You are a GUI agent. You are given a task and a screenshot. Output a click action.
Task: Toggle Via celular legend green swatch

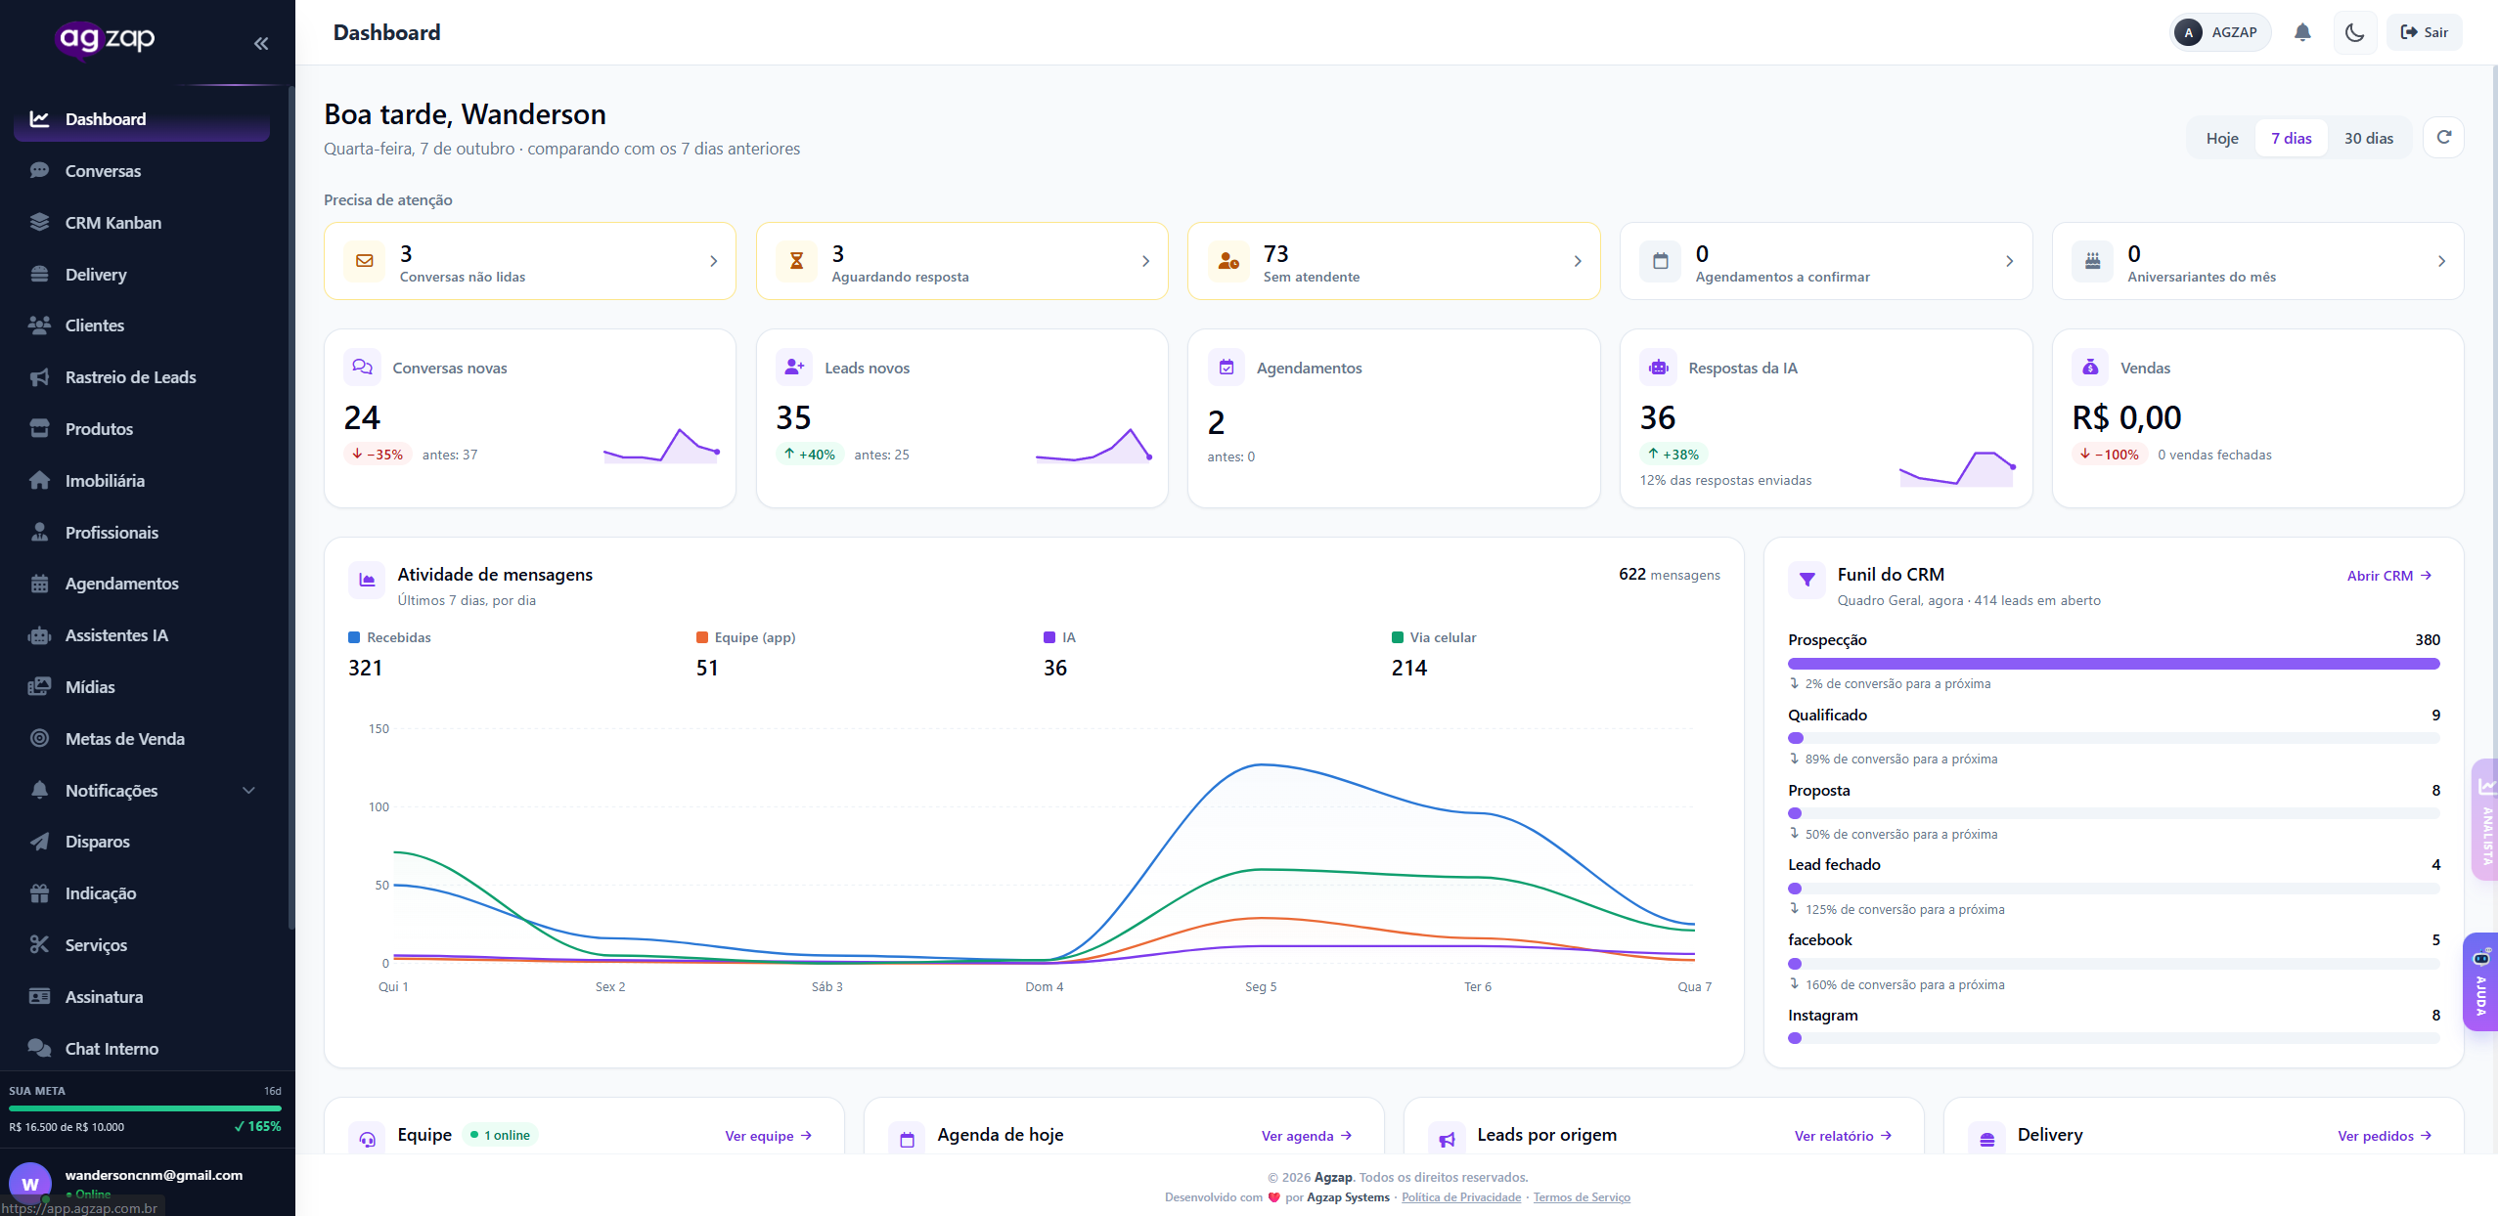(x=1397, y=637)
